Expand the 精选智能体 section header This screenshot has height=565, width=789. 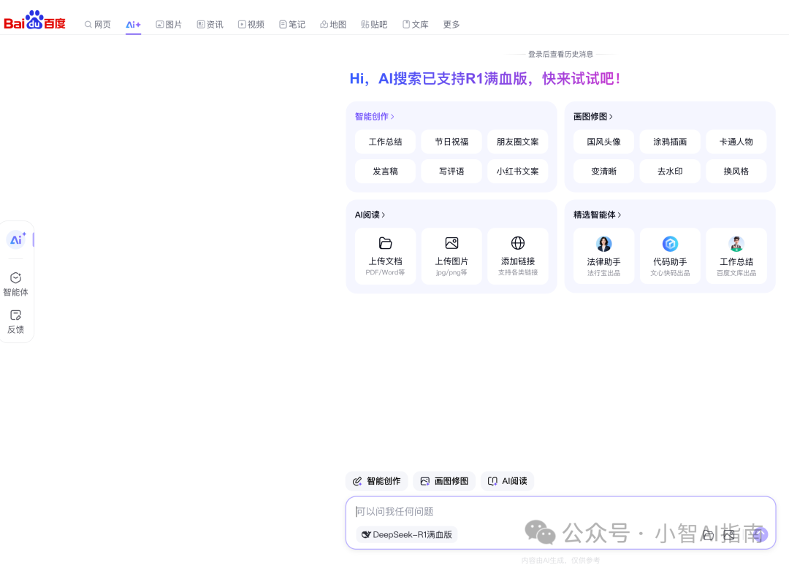(x=598, y=215)
